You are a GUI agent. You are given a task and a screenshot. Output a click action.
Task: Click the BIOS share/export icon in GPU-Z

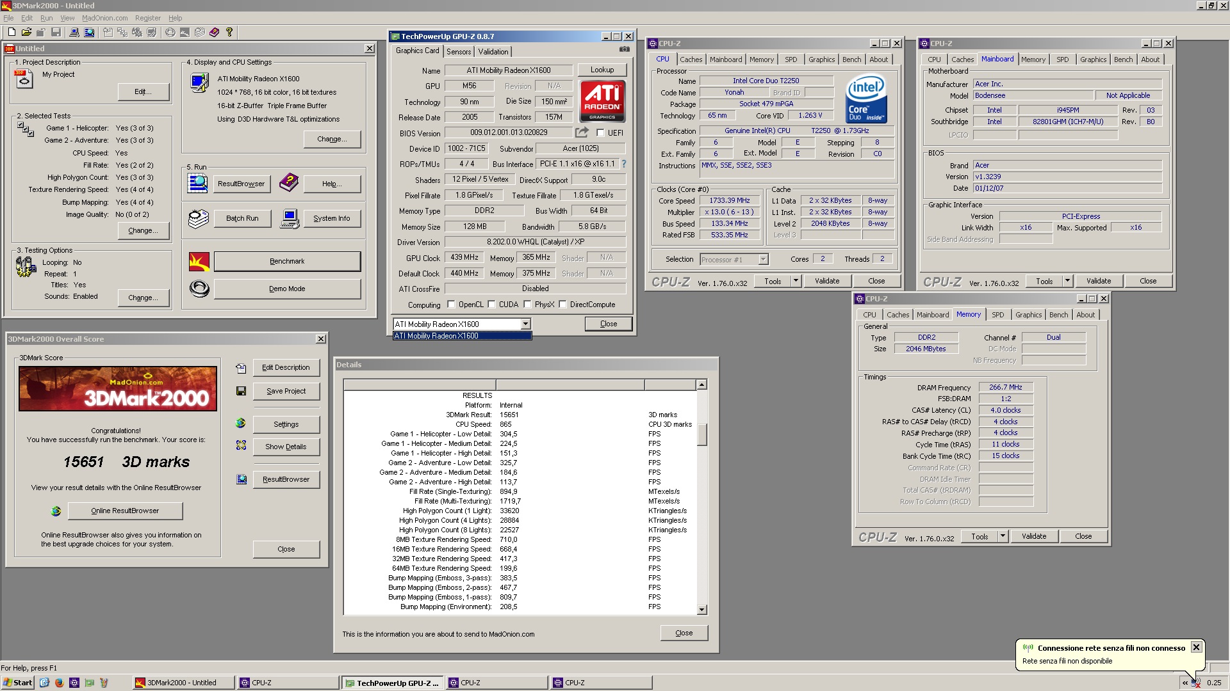(582, 132)
